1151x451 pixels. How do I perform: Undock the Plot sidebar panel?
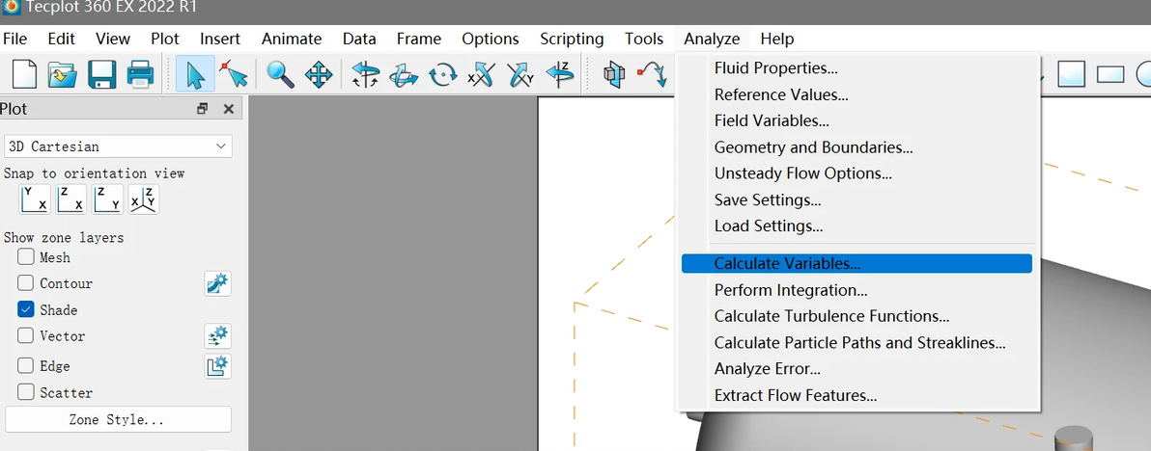click(203, 109)
